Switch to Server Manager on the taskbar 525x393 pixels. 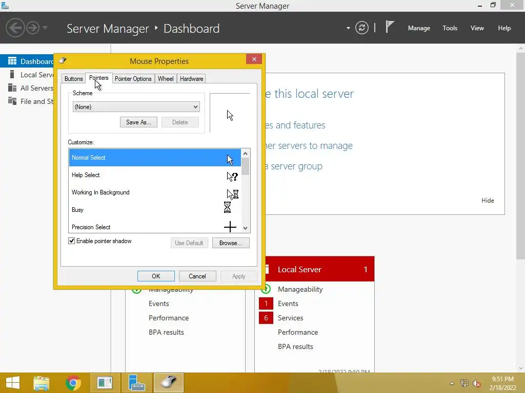[x=136, y=383]
